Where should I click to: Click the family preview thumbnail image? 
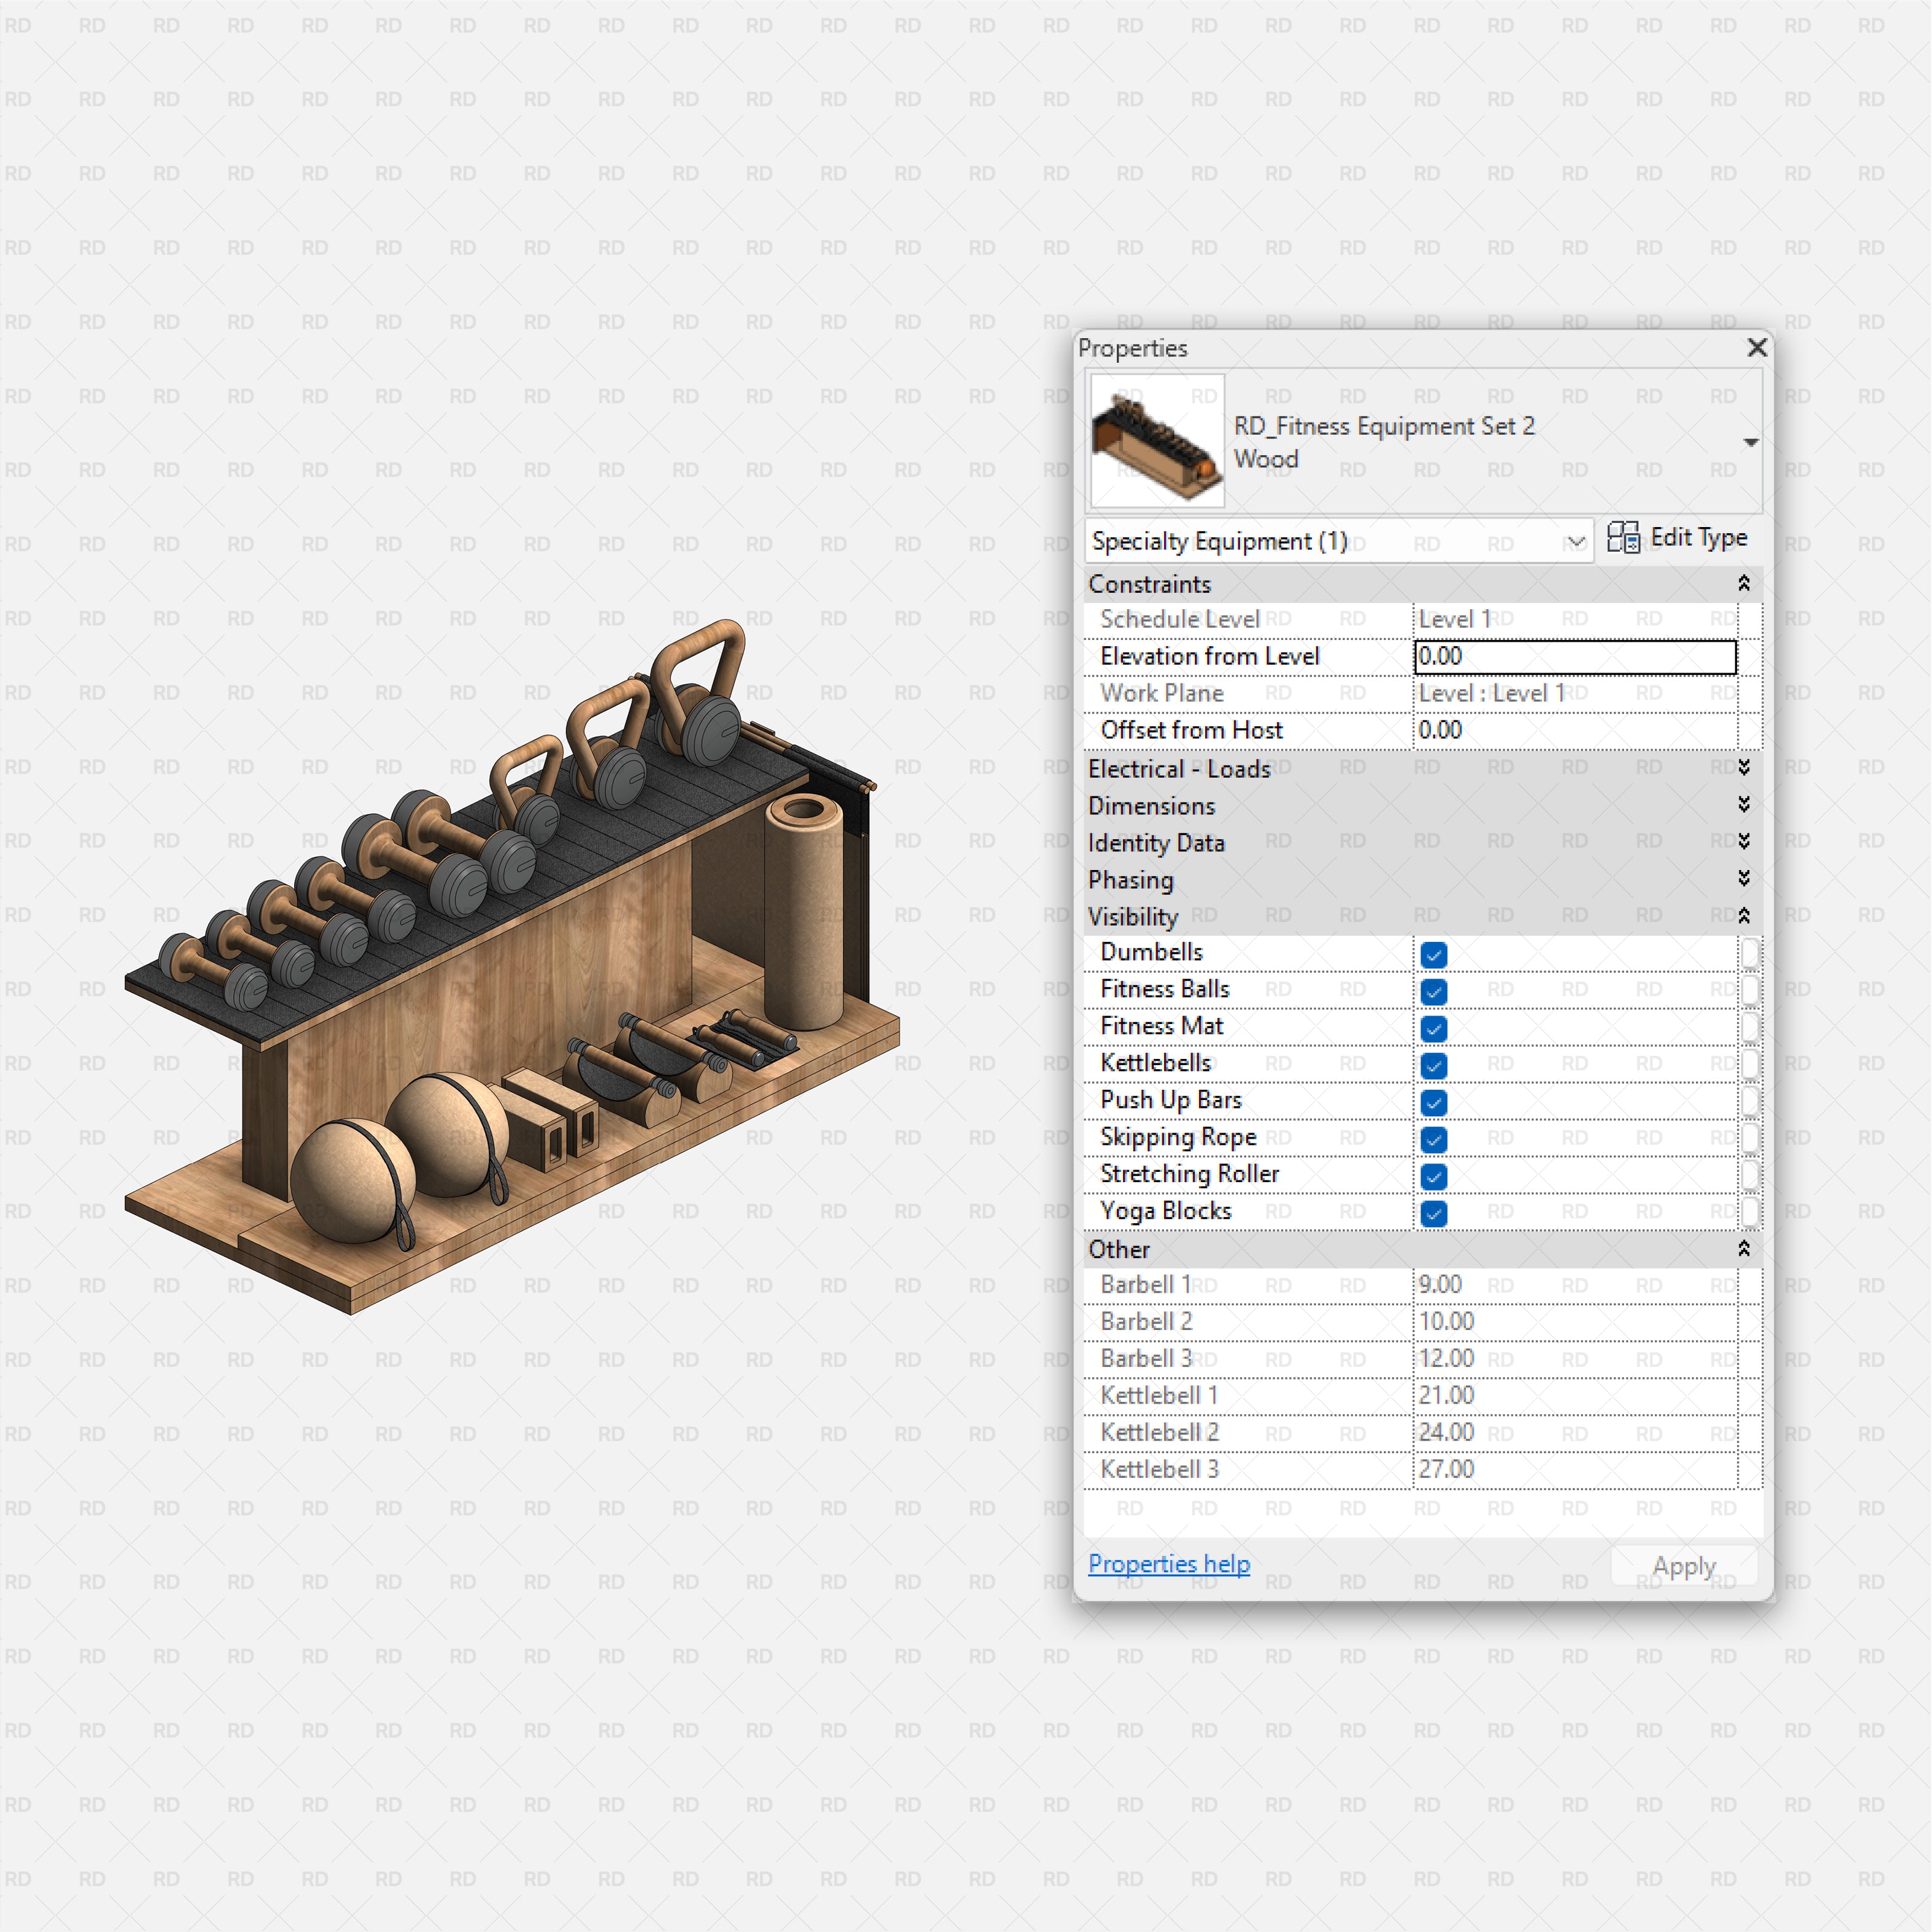tap(1156, 440)
